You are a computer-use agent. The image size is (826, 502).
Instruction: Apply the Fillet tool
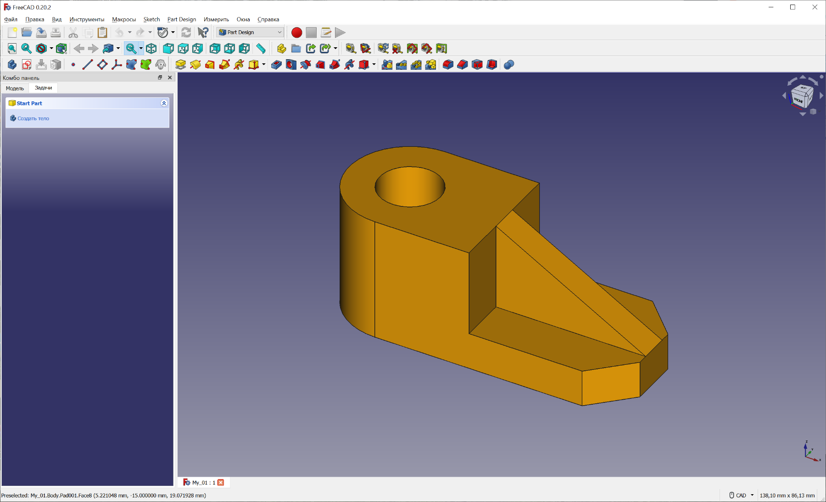(448, 65)
